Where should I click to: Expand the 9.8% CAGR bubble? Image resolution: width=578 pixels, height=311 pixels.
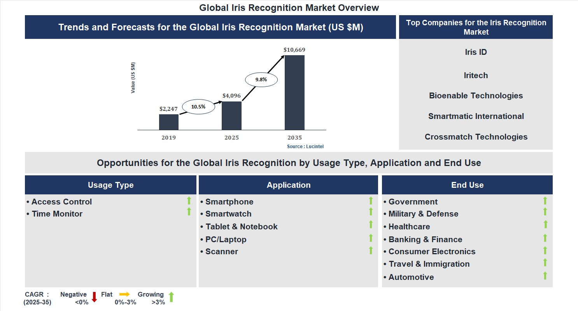pyautogui.click(x=261, y=79)
